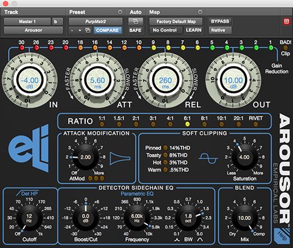Open the PurpMstr2 preset menu
Screen dimensions: 293x248
tap(95, 21)
